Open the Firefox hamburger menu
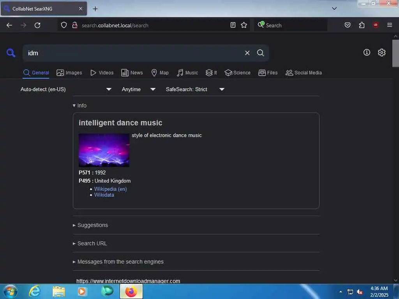 pyautogui.click(x=390, y=25)
